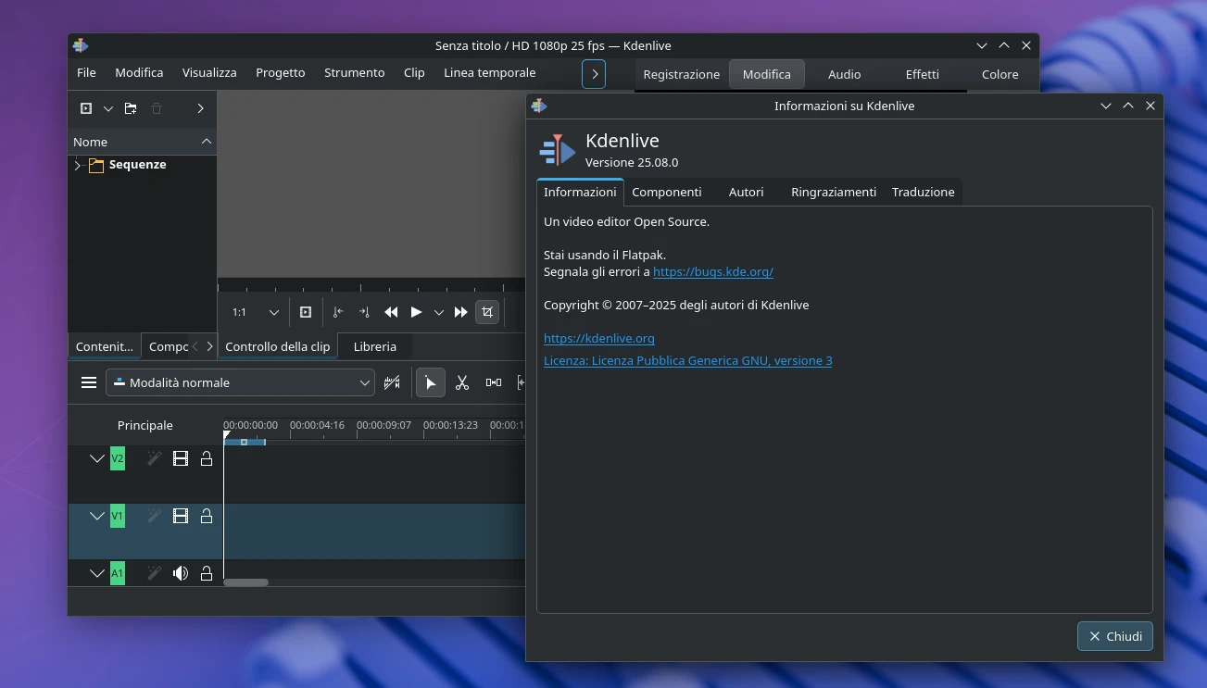Click the go-to-zone-start icon in monitor
Viewport: 1207px width, 688px height.
(x=337, y=312)
